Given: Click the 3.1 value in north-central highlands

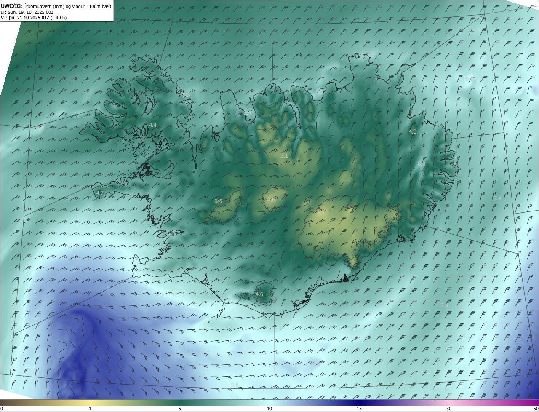Looking at the screenshot, I should click(x=284, y=156).
